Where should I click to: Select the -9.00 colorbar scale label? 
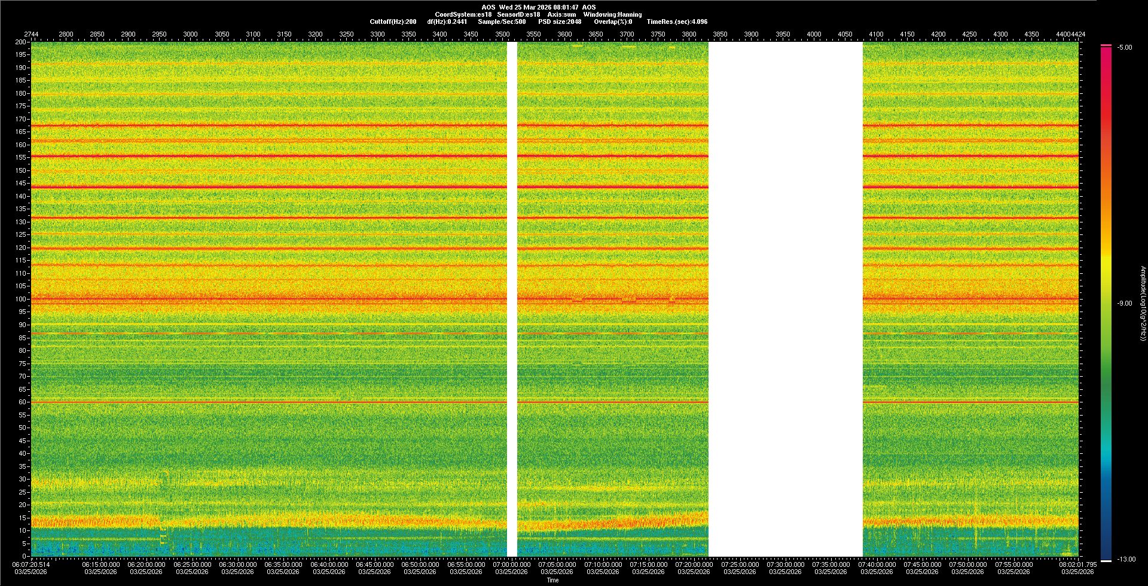point(1124,304)
